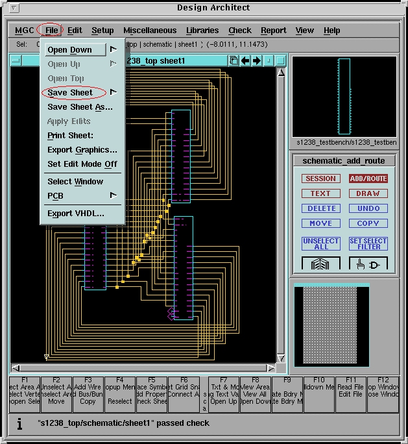This screenshot has width=408, height=444.
Task: Open the Libraries menu
Action: point(202,31)
